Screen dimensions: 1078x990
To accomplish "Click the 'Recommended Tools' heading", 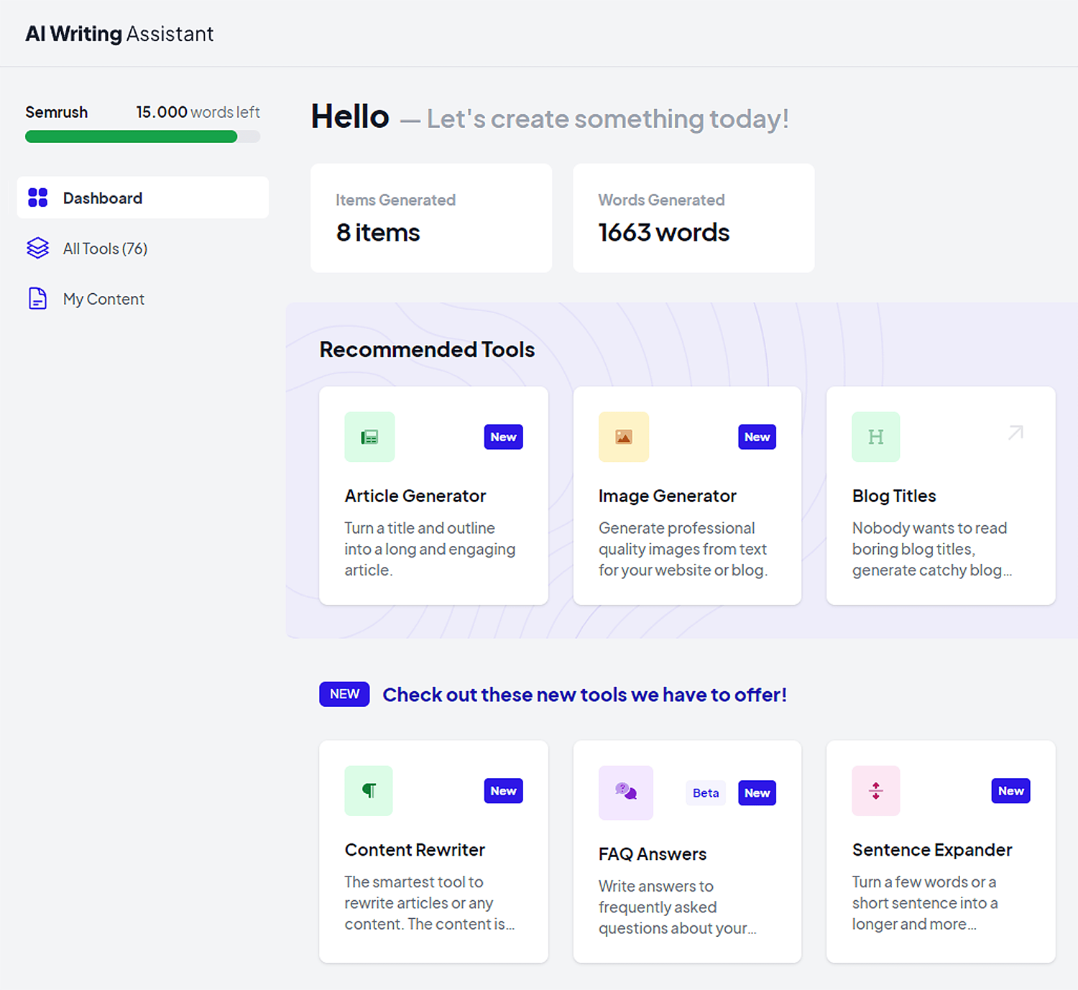I will pyautogui.click(x=427, y=349).
